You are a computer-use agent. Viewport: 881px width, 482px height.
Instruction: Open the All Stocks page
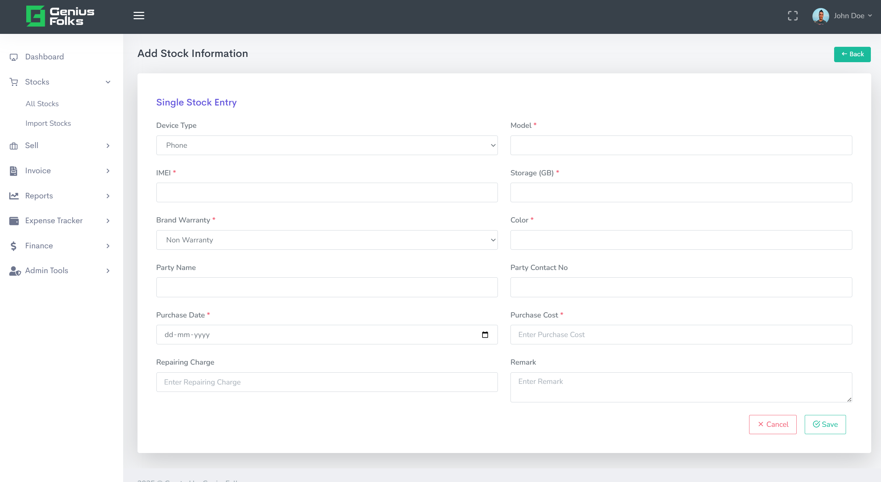(x=42, y=104)
